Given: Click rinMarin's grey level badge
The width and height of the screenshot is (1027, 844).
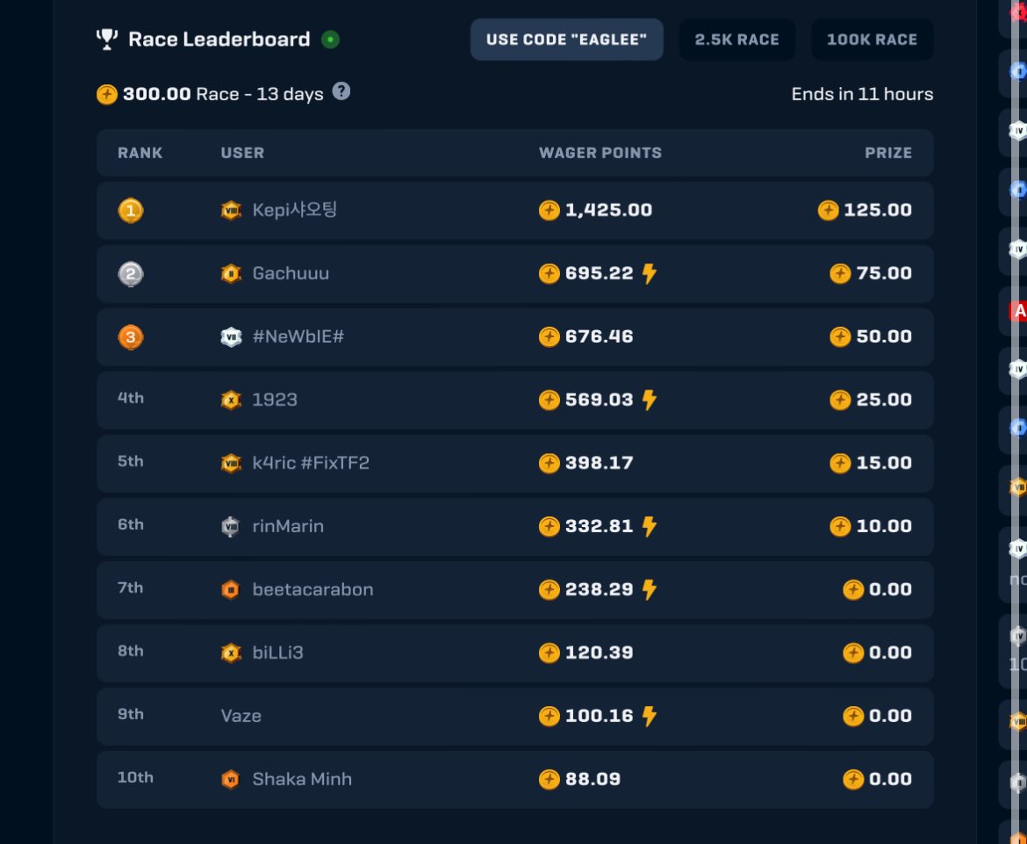Looking at the screenshot, I should point(231,526).
